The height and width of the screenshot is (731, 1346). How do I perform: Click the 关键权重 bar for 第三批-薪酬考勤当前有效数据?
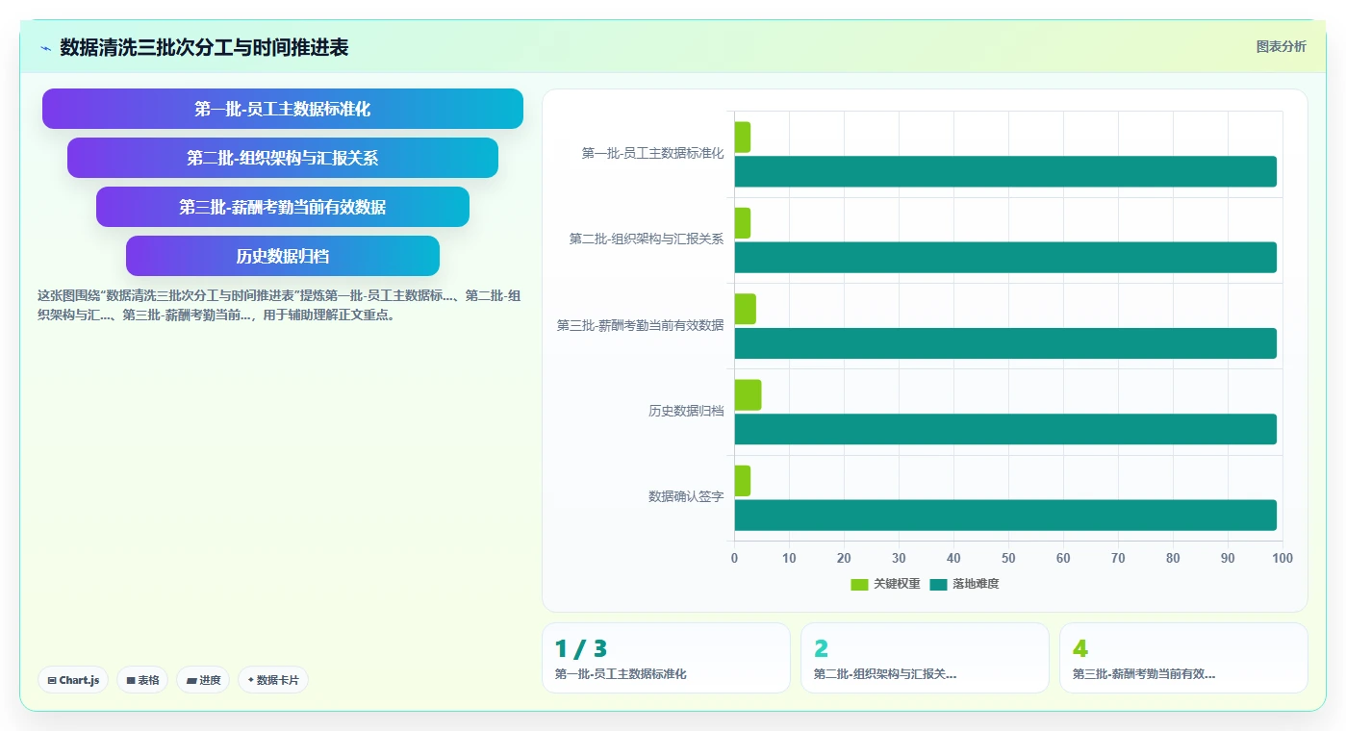(746, 309)
